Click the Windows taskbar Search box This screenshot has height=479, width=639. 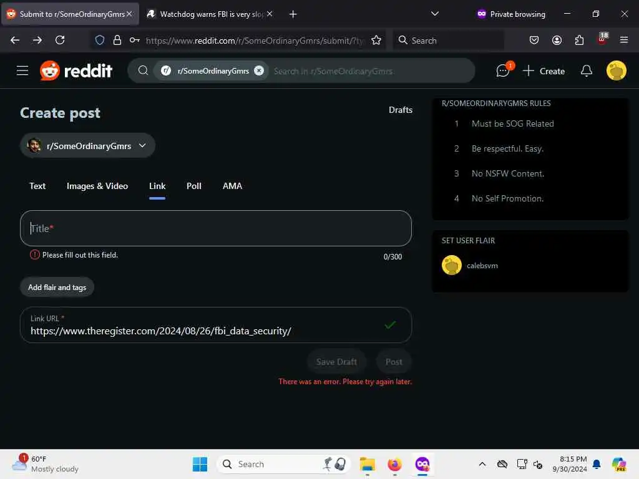(284, 464)
